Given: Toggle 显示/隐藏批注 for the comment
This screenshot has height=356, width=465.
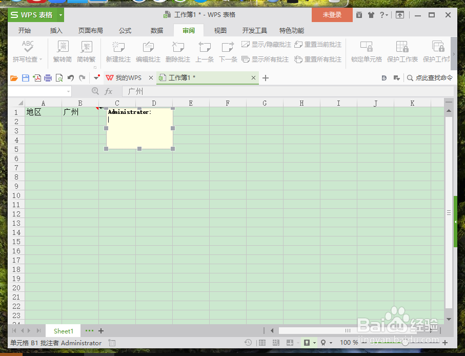Looking at the screenshot, I should pyautogui.click(x=266, y=45).
